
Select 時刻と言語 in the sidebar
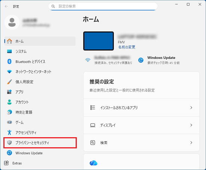click(40, 112)
